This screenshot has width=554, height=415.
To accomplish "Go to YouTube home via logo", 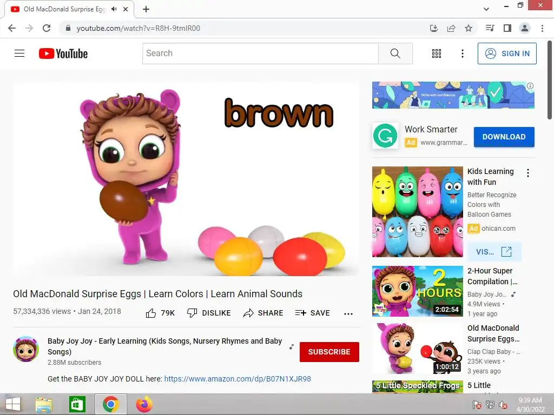I will pyautogui.click(x=63, y=53).
